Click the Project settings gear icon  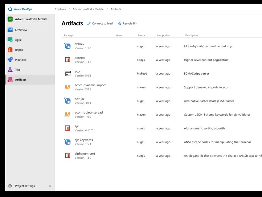click(10, 186)
